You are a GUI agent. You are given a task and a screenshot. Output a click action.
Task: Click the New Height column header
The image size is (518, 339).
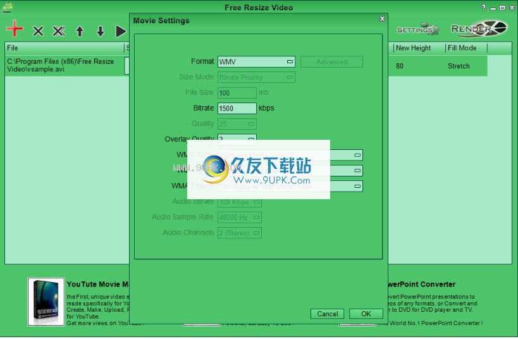click(x=419, y=48)
